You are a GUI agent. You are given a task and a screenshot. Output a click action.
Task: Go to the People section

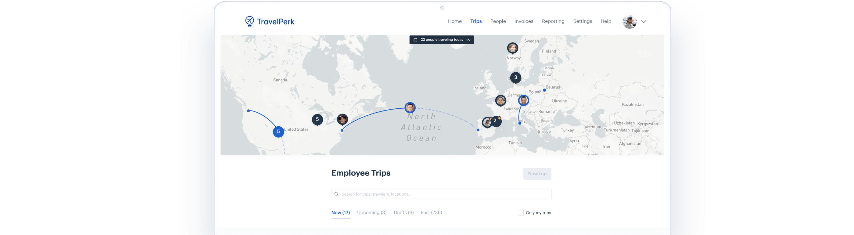(x=498, y=21)
